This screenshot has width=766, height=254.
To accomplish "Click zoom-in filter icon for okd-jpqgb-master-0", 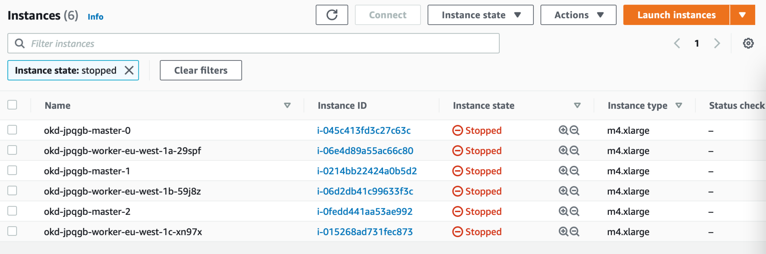I will [x=563, y=130].
